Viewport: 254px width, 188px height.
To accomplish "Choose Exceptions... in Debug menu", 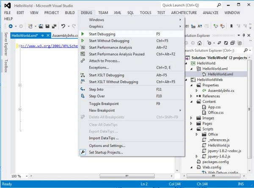I will click(x=132, y=67).
